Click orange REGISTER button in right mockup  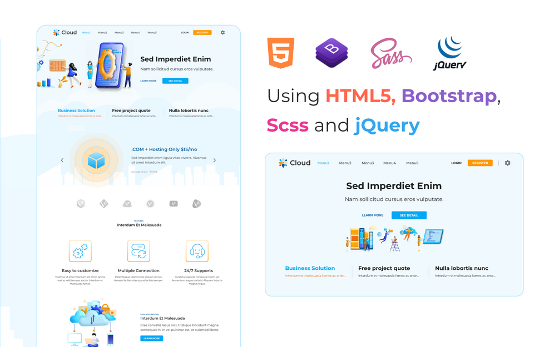[480, 163]
